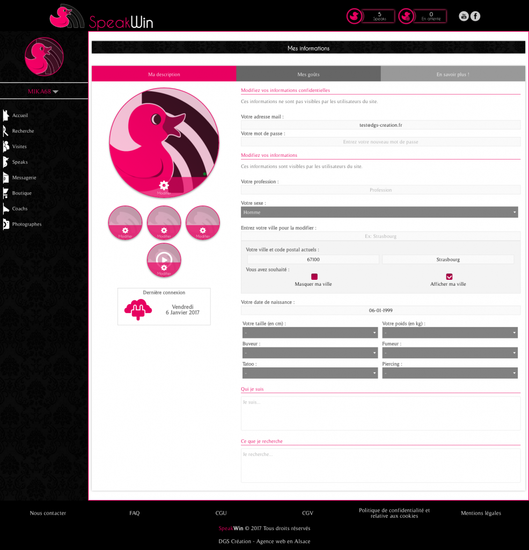Open the Speaks counter duck icon
529x550 pixels.
(355, 16)
